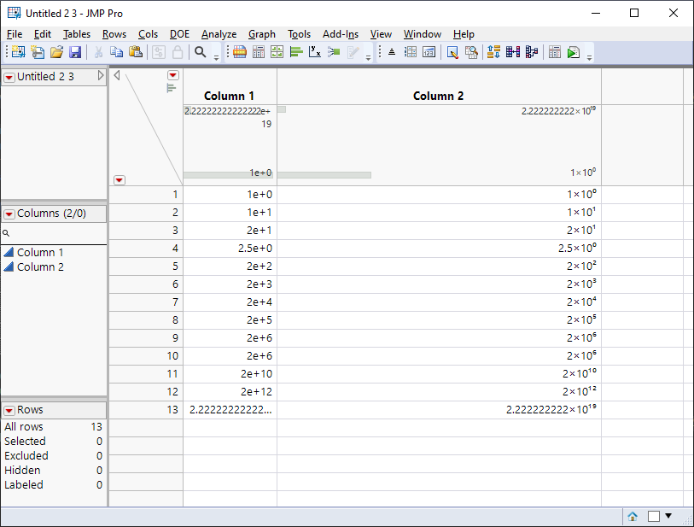694x527 pixels.
Task: Open the status bar black dropdown arrow
Action: pyautogui.click(x=668, y=516)
